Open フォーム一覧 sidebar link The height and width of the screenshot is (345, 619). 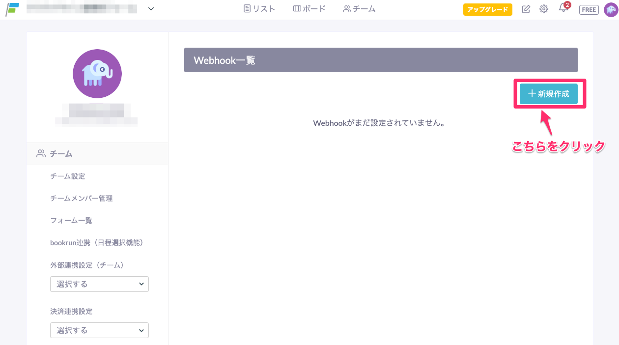coord(71,220)
